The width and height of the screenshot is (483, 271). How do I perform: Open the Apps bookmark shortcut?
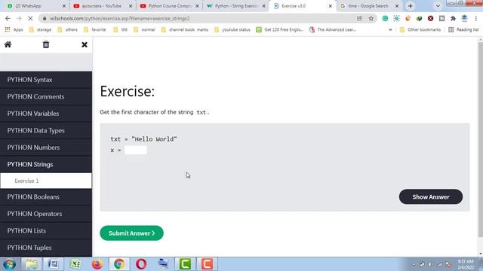(14, 30)
